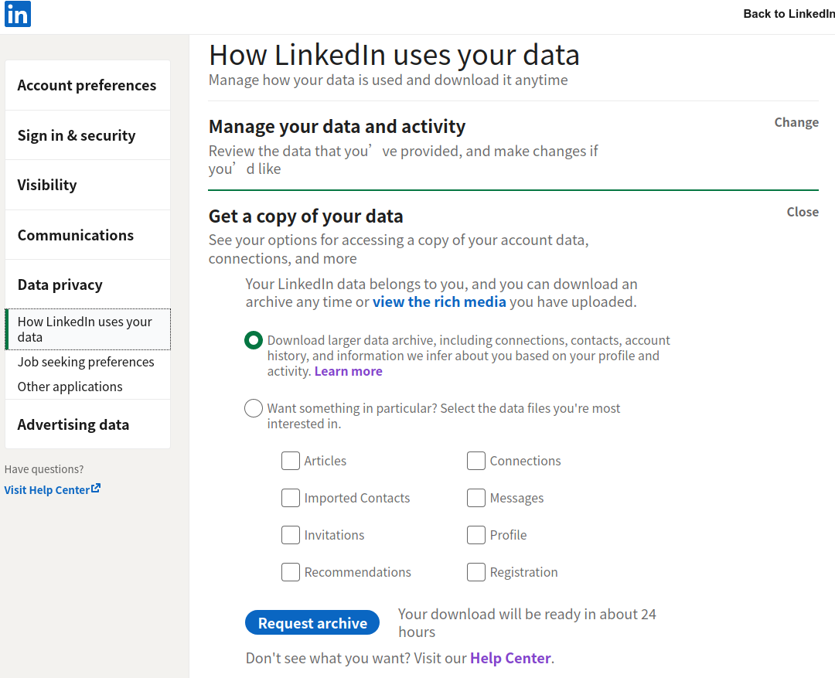Select the Profile checkbox

coord(476,535)
